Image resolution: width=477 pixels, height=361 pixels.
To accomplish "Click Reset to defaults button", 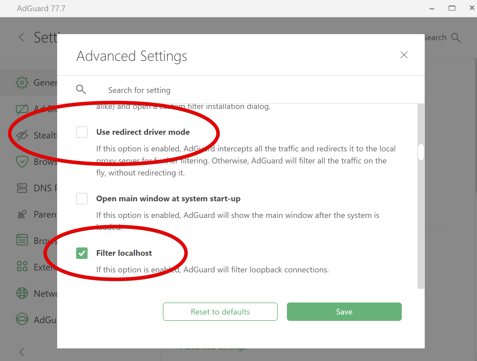I will [220, 312].
